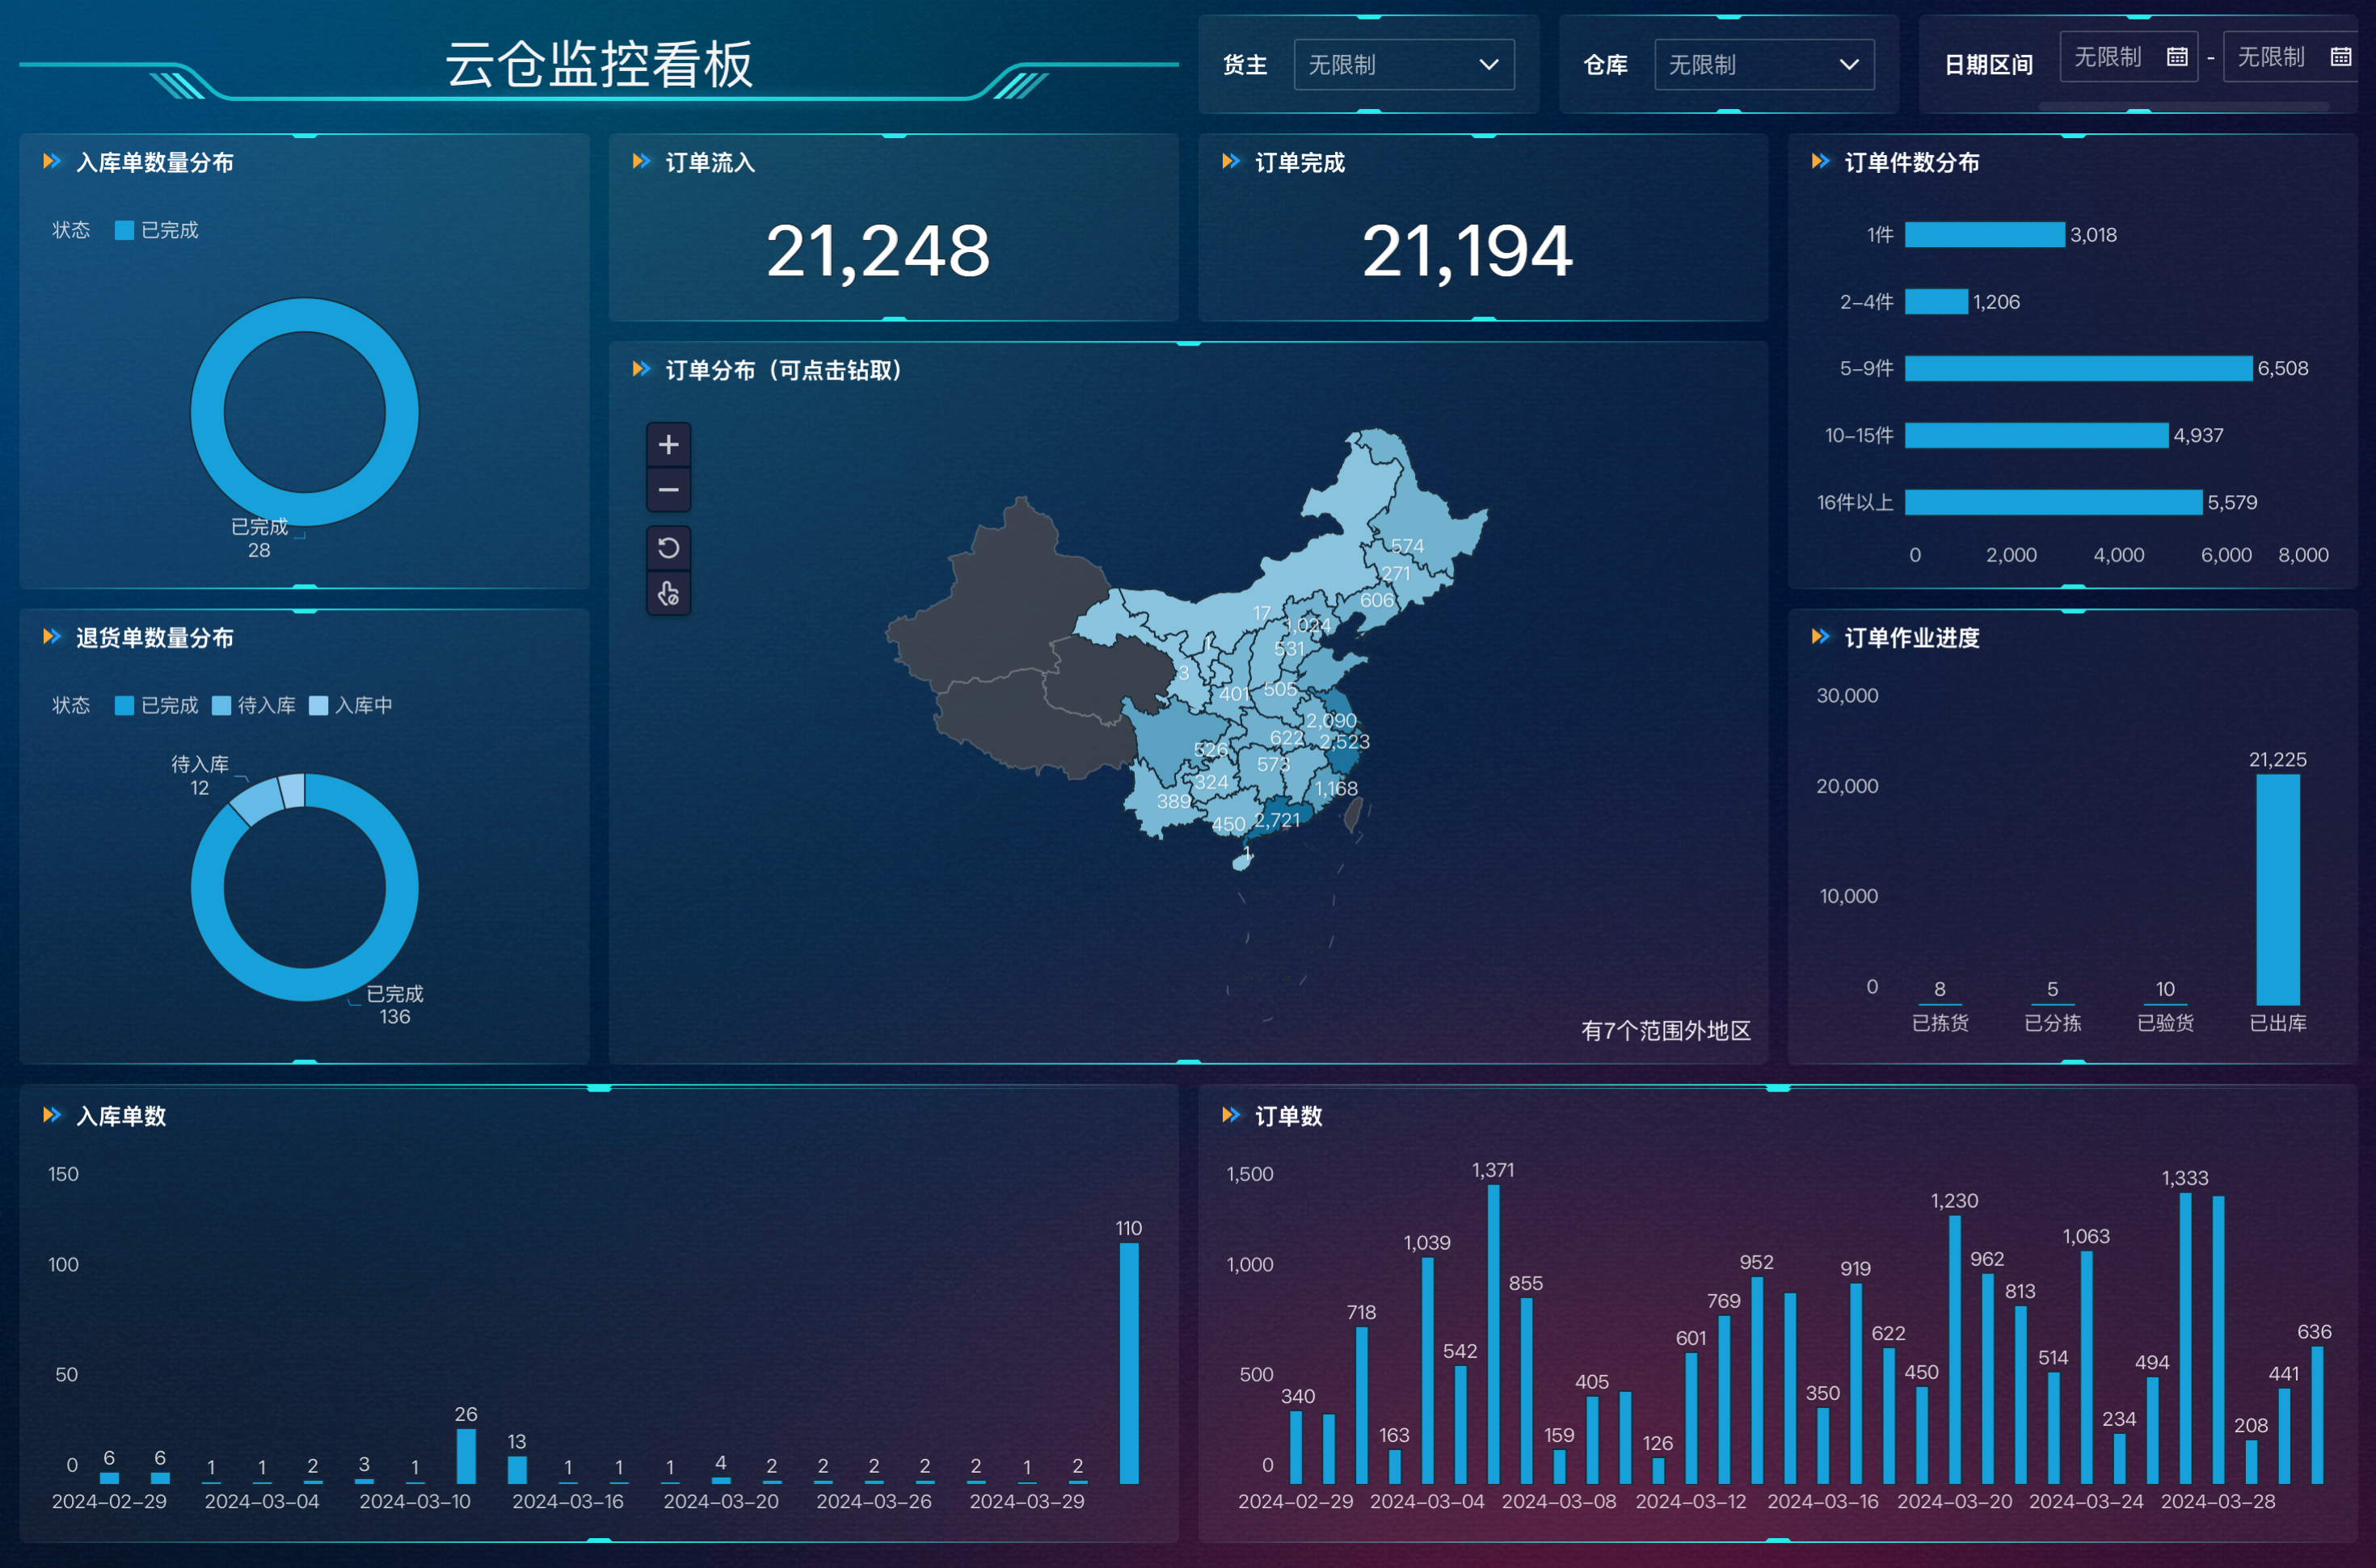Click the map zoom in plus button

pos(668,444)
